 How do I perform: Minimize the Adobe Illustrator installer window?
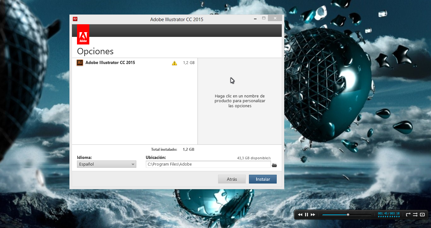(x=255, y=19)
